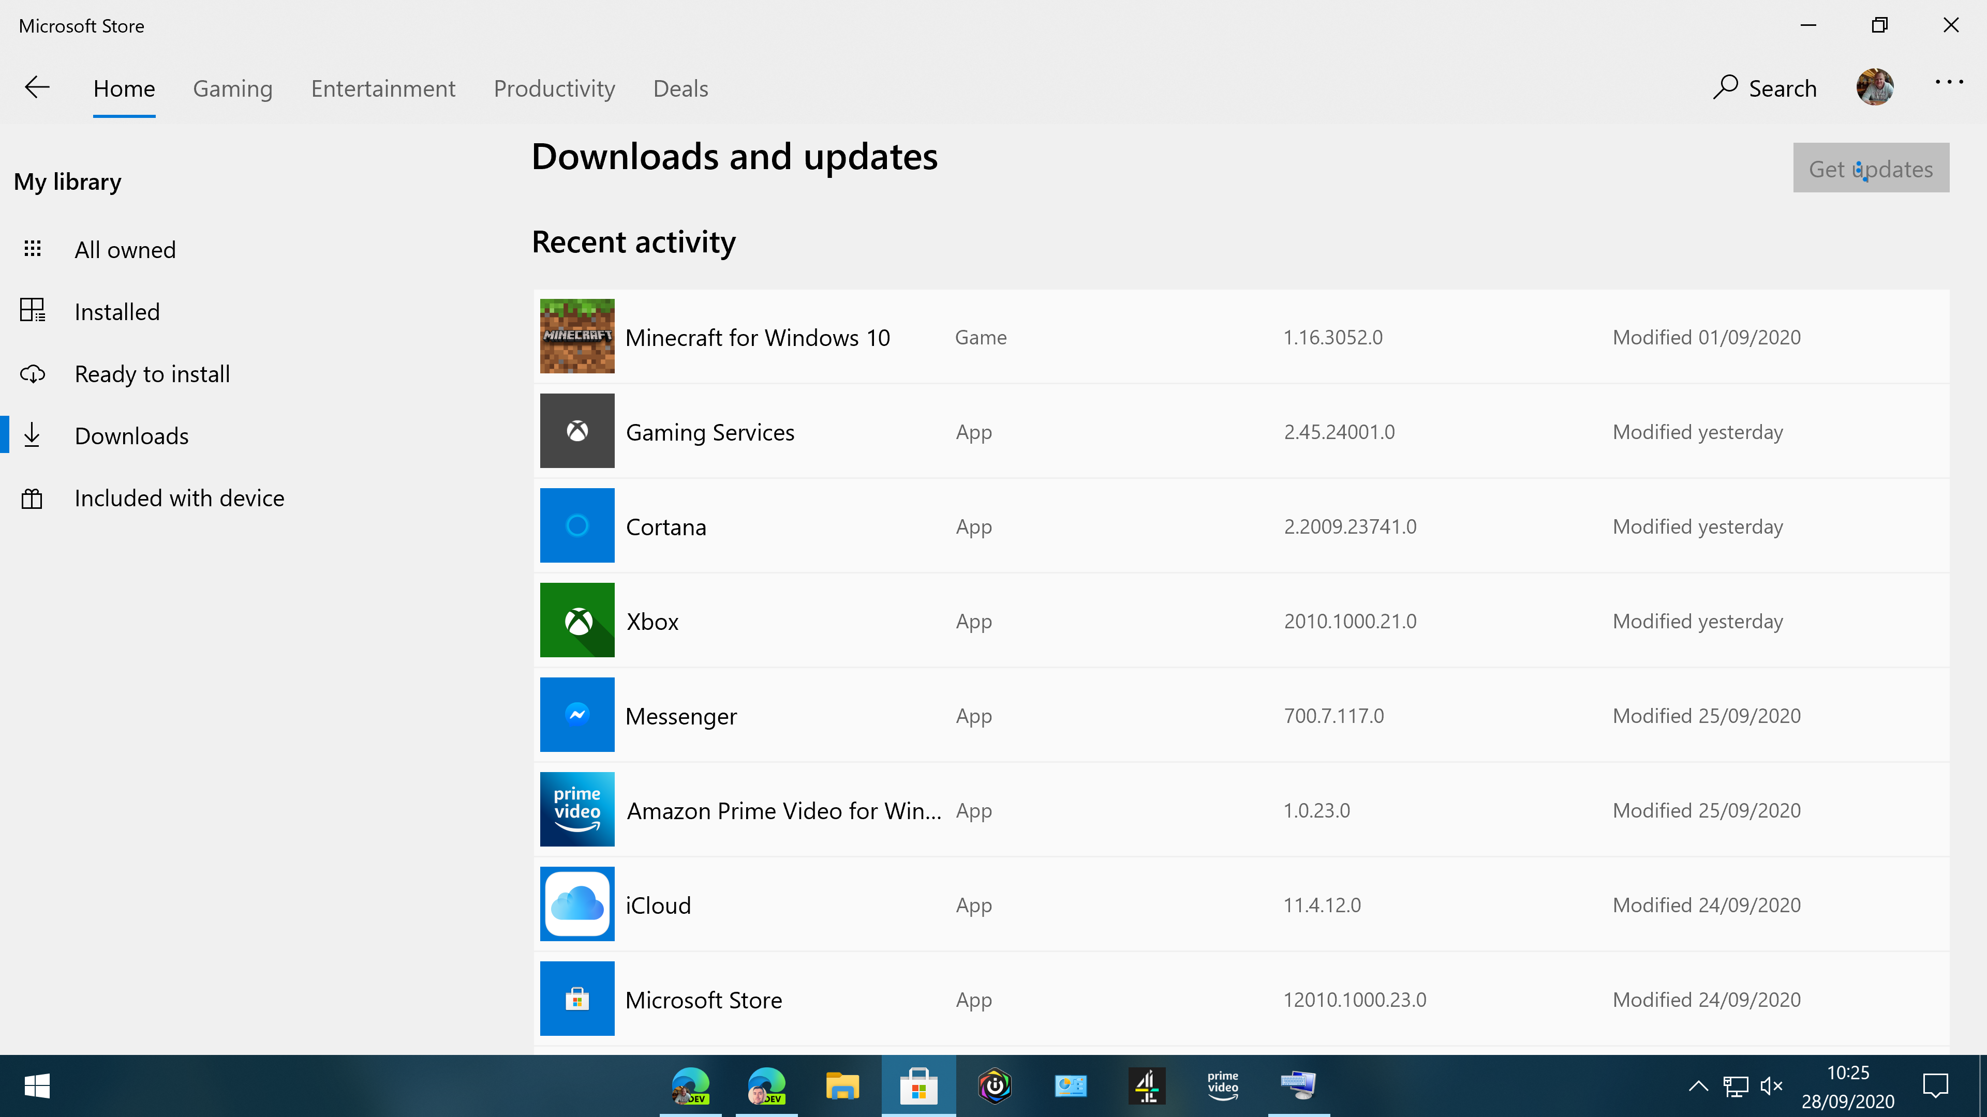The width and height of the screenshot is (1987, 1117).
Task: Show hidden system tray icons chevron
Action: click(x=1698, y=1086)
